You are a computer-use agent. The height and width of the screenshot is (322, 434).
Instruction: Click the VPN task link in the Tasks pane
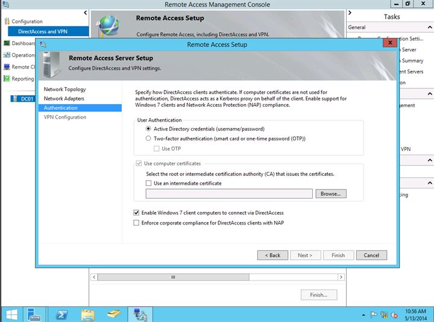(x=406, y=149)
